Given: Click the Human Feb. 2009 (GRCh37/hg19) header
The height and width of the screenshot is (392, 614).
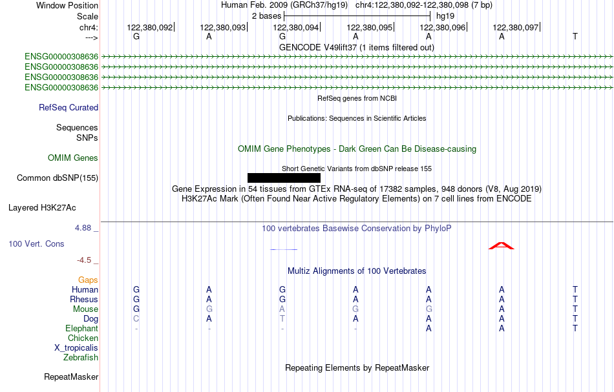Looking at the screenshot, I should [284, 5].
